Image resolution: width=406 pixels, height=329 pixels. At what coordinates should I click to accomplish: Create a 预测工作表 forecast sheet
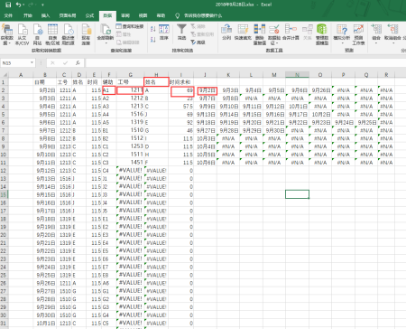point(358,34)
